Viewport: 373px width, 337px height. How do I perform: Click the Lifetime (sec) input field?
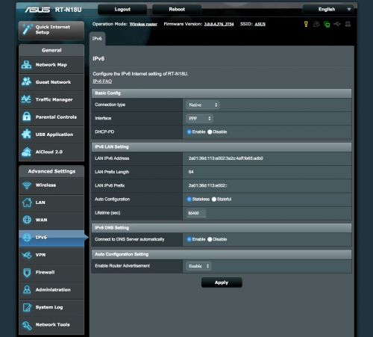pyautogui.click(x=196, y=213)
